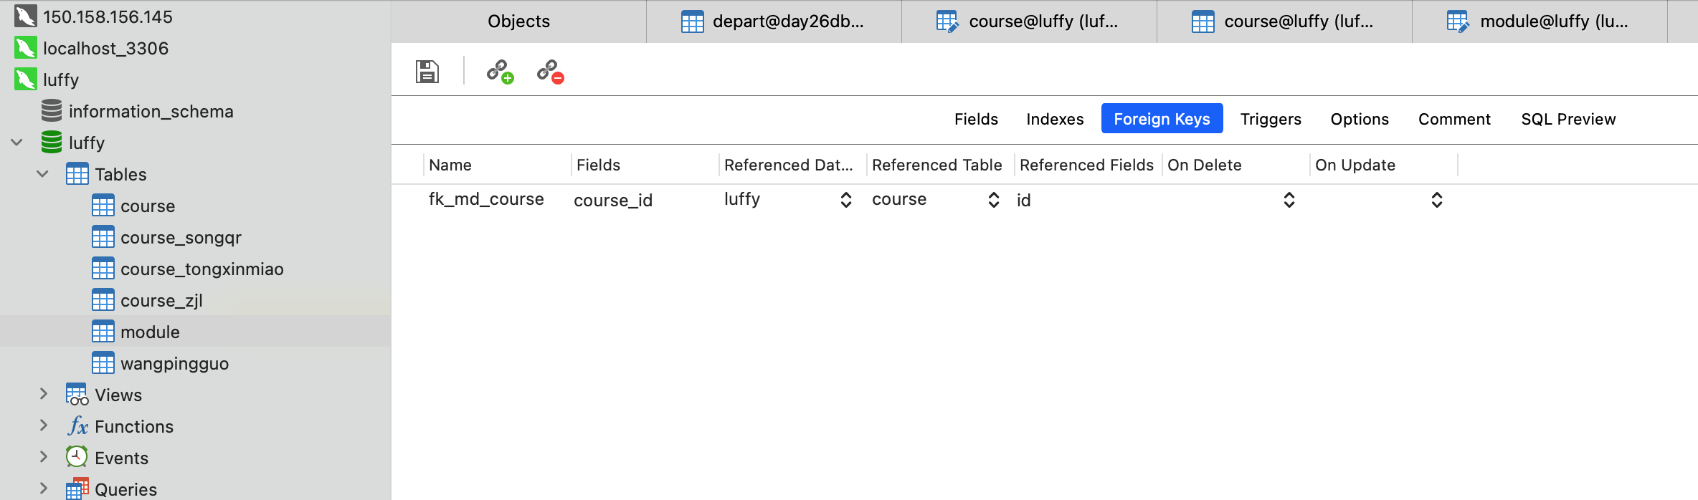Expand the Events tree node
This screenshot has width=1698, height=500.
tap(43, 457)
